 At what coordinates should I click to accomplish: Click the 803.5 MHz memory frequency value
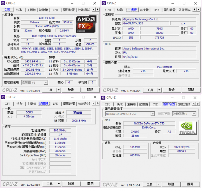pyautogui.click(x=60, y=131)
